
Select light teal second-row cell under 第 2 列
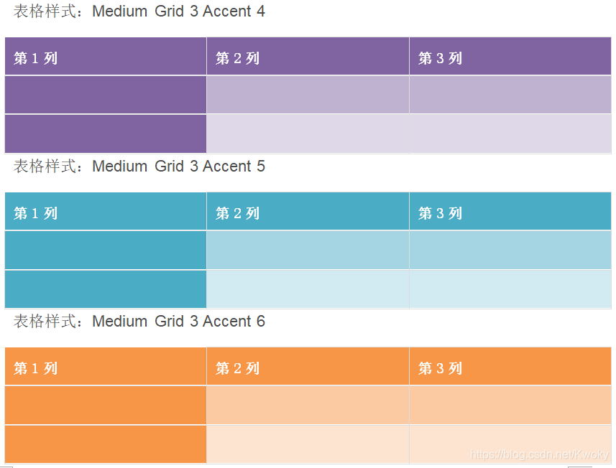[308, 250]
